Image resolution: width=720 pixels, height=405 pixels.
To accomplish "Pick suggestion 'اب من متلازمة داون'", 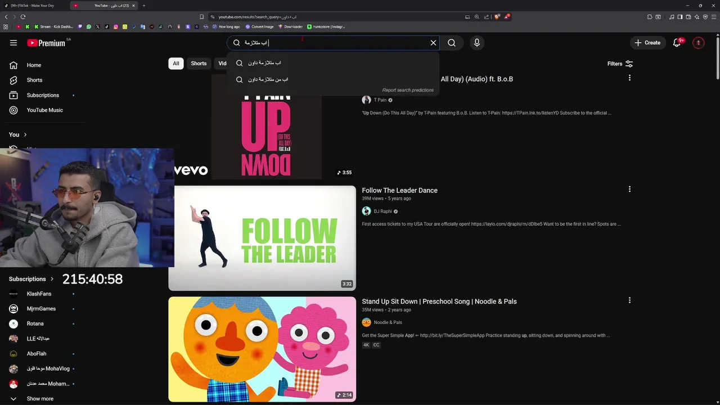I will click(333, 79).
